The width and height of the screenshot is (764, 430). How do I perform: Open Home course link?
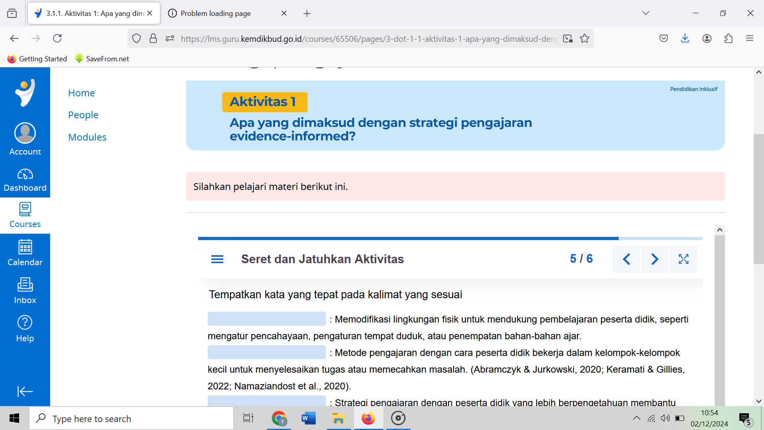82,93
